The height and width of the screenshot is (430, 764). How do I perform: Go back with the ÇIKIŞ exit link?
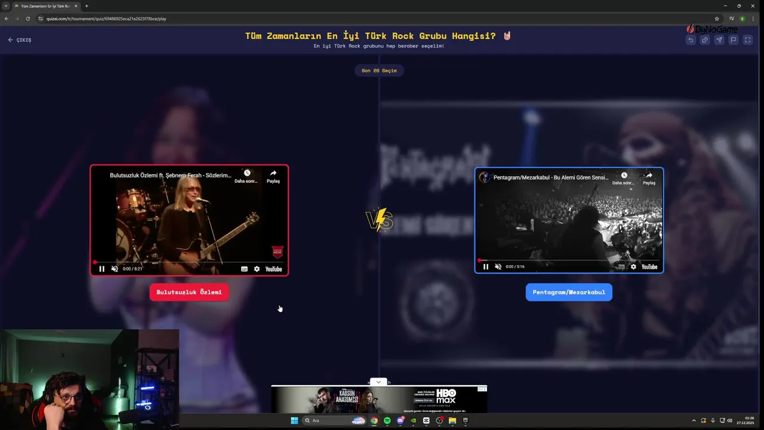[x=20, y=40]
